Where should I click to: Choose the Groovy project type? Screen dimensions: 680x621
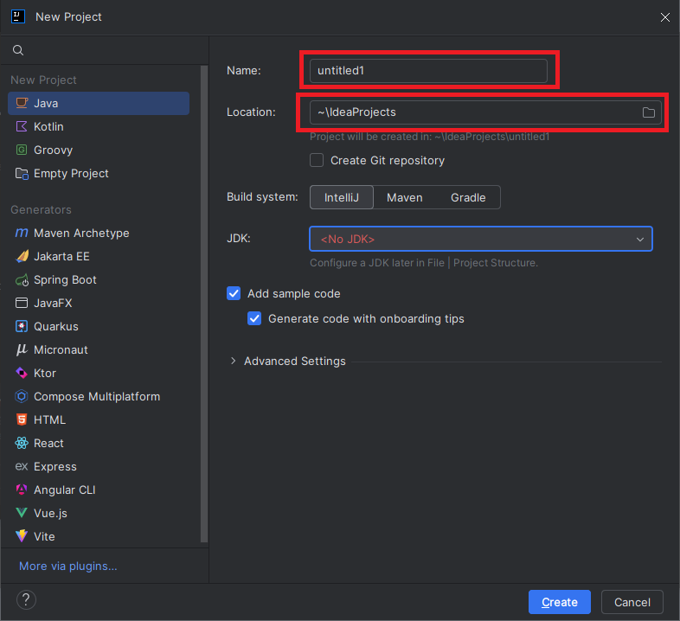[99, 150]
